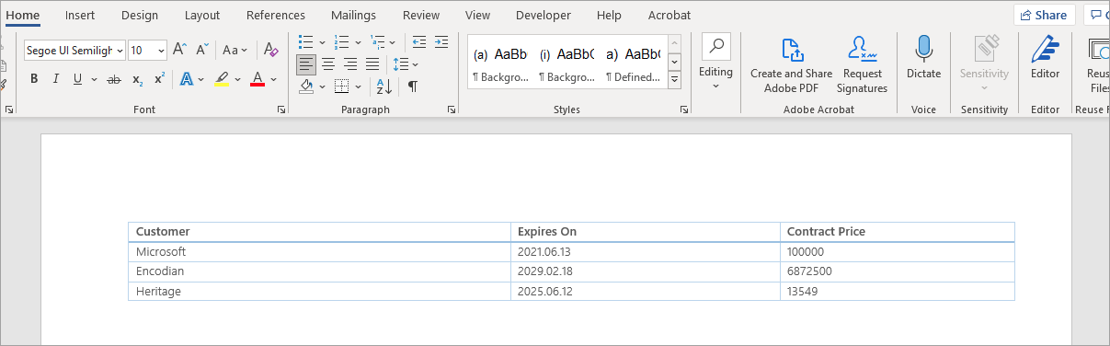Open the Acrobat tab
Image resolution: width=1110 pixels, height=346 pixels.
669,15
